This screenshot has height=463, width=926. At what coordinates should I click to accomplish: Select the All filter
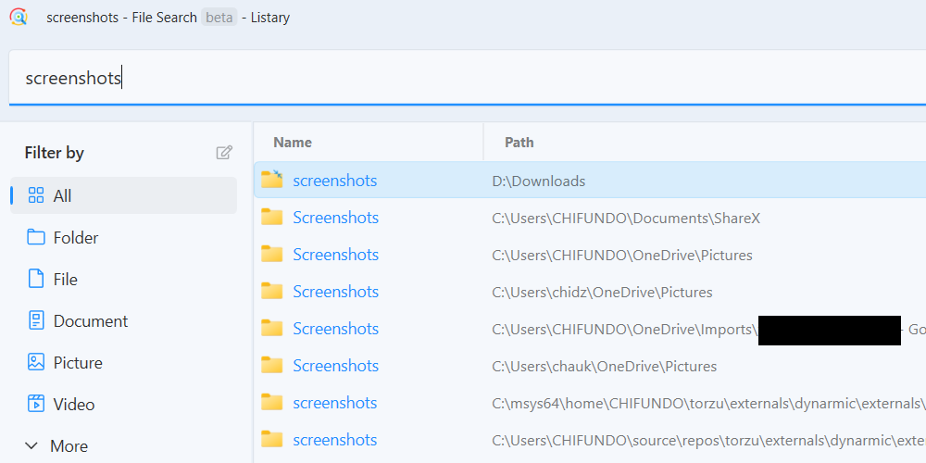point(62,196)
